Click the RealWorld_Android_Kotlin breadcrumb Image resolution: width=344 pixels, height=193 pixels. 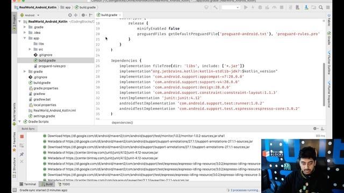[35, 8]
